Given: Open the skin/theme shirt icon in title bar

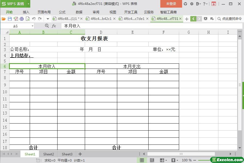Looking at the screenshot, I should (185, 4).
